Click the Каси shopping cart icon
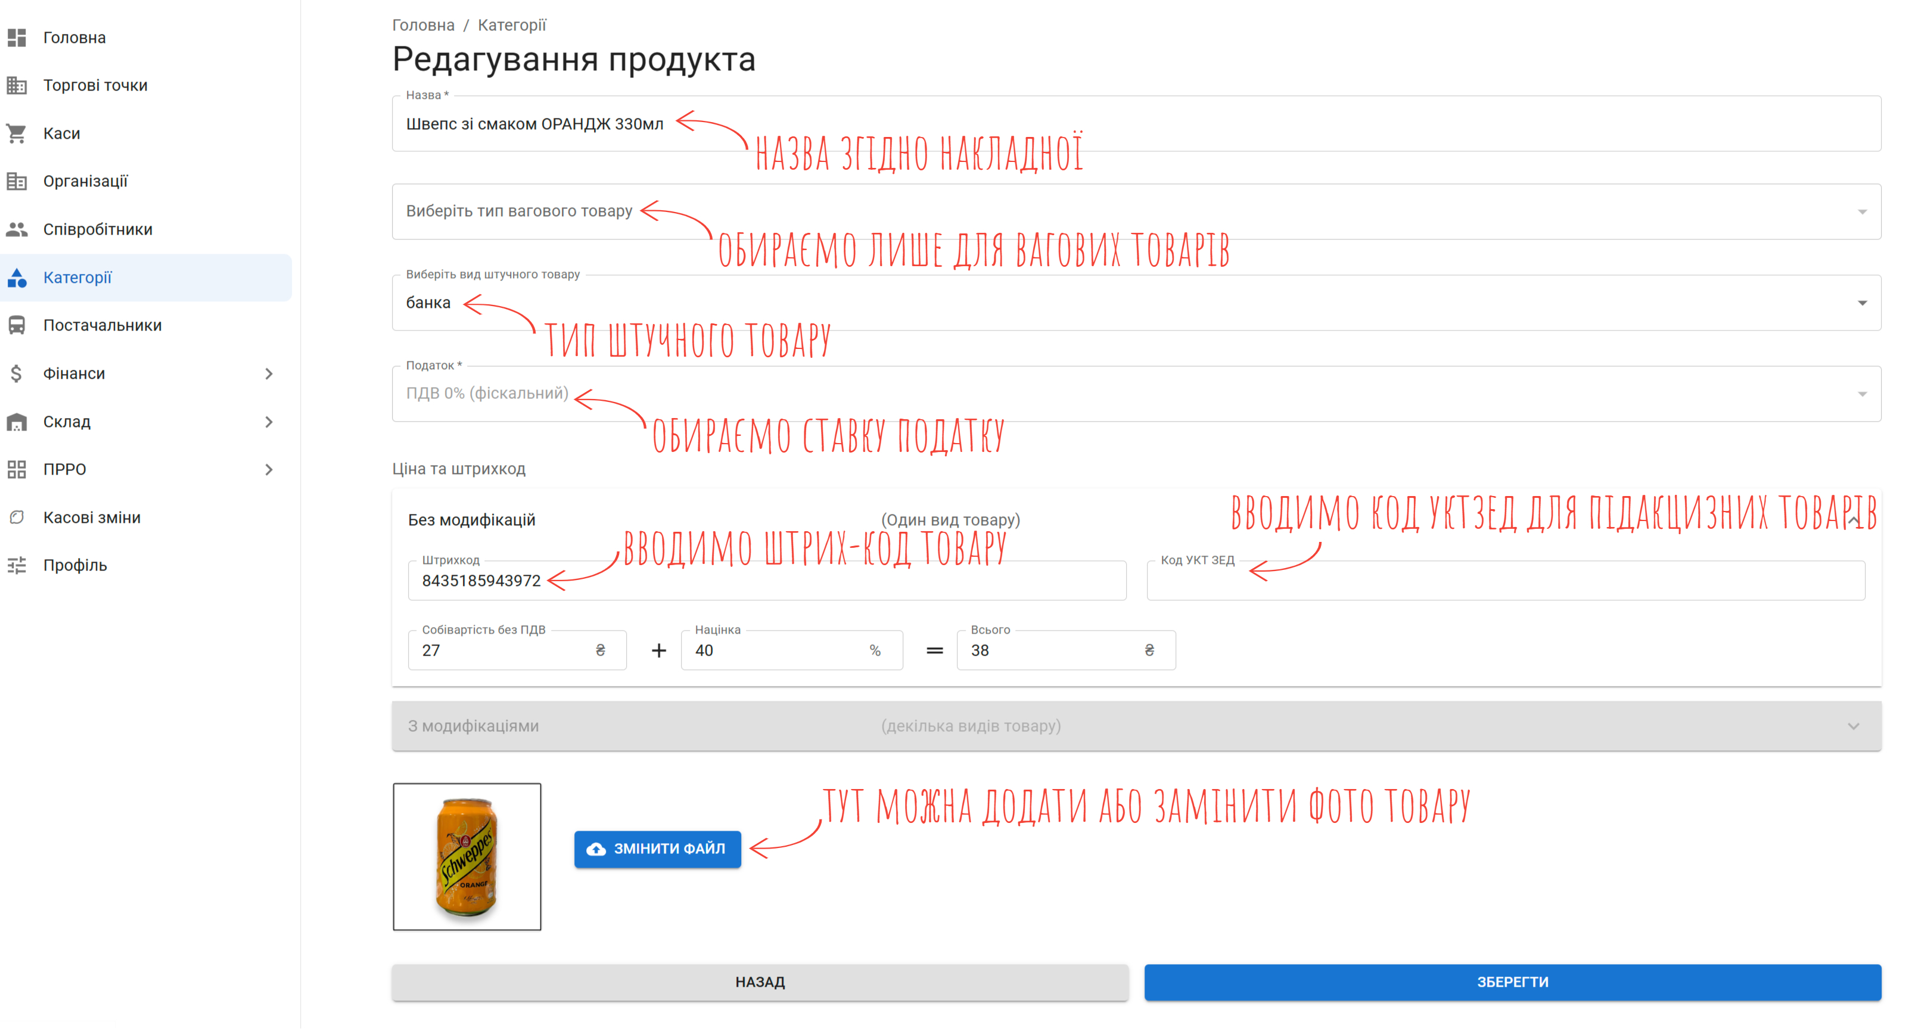This screenshot has width=1912, height=1029. pos(16,133)
